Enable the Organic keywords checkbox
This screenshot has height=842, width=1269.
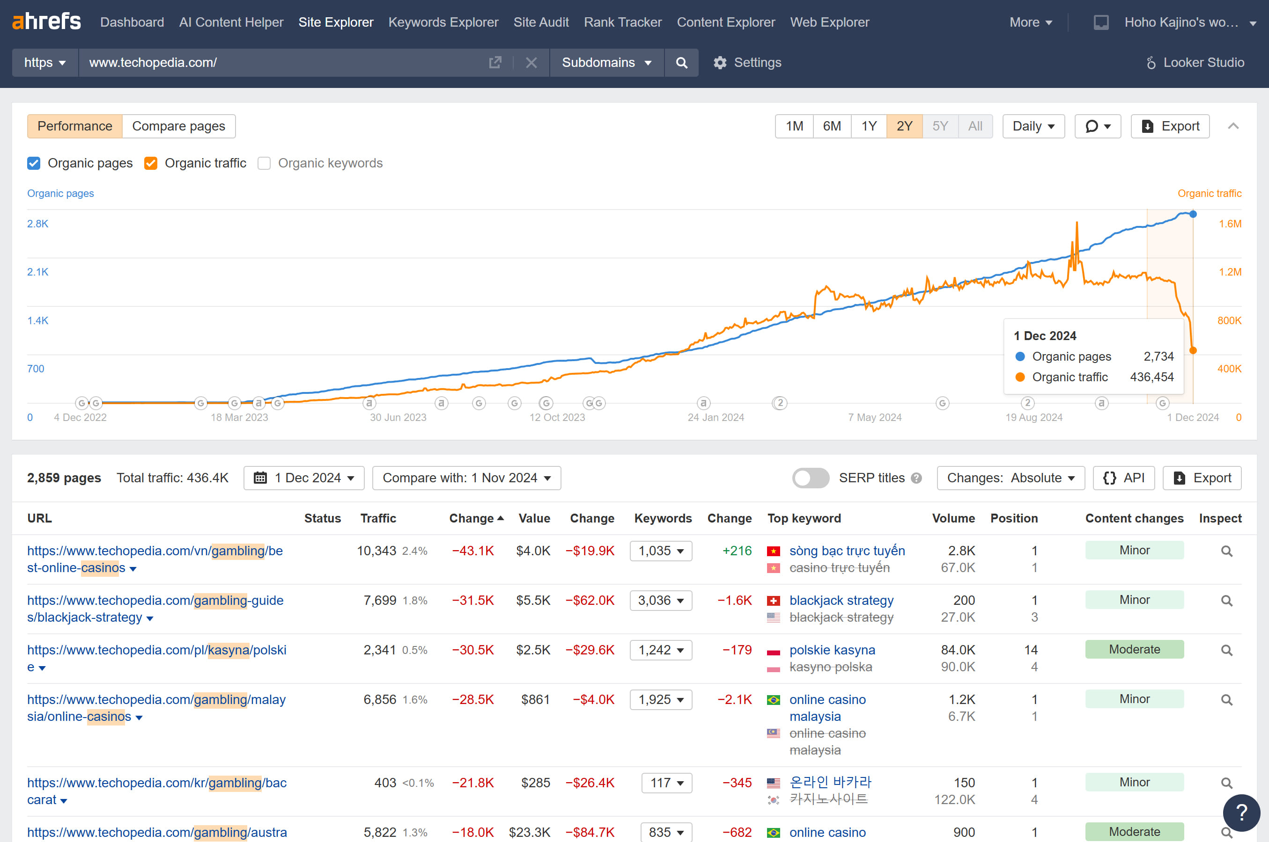(x=264, y=163)
